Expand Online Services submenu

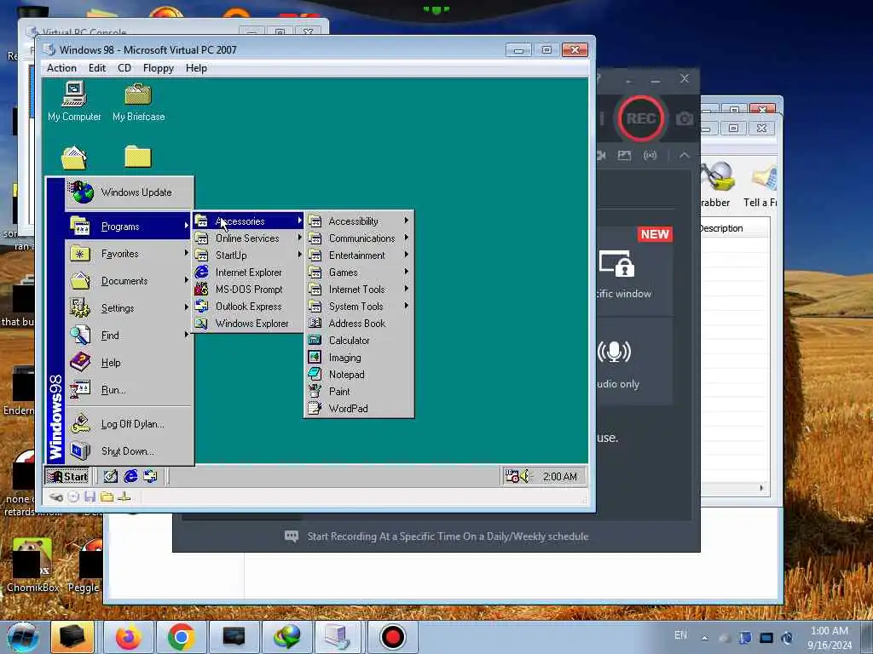point(248,238)
